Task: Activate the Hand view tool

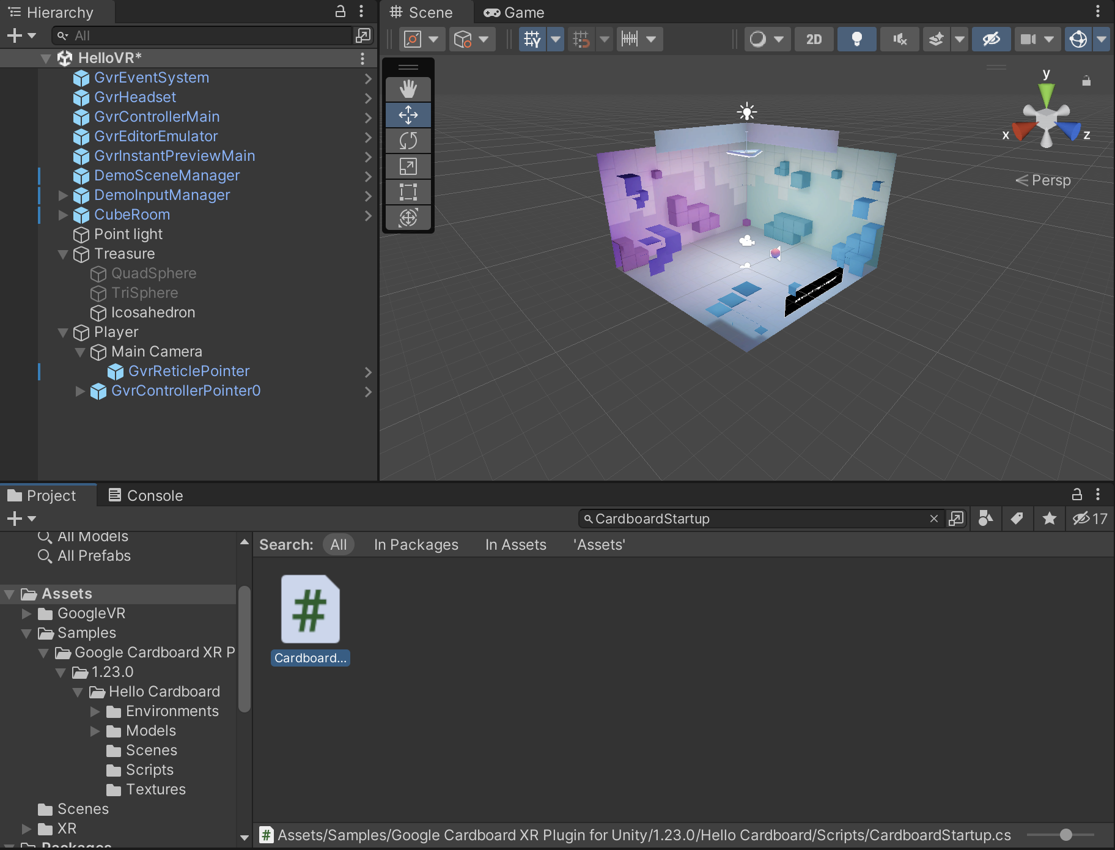Action: coord(408,89)
